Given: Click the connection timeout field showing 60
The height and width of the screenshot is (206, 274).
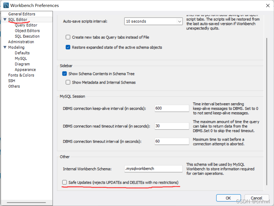Looking at the screenshot, I should pyautogui.click(x=172, y=141).
